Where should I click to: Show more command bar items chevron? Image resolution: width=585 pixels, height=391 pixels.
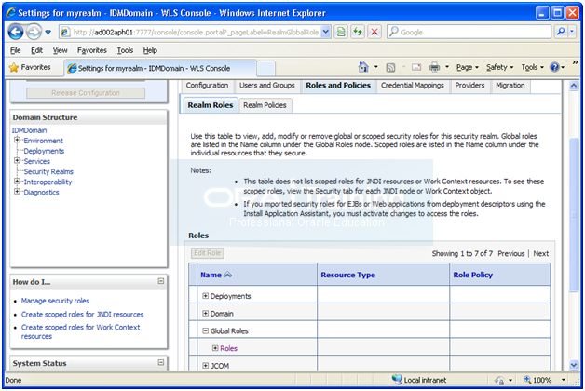[575, 62]
